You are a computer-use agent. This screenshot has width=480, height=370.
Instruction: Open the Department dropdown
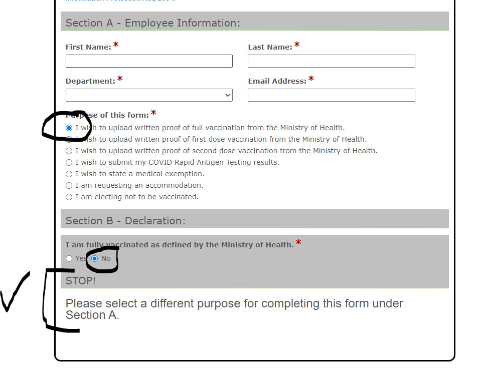click(x=149, y=95)
